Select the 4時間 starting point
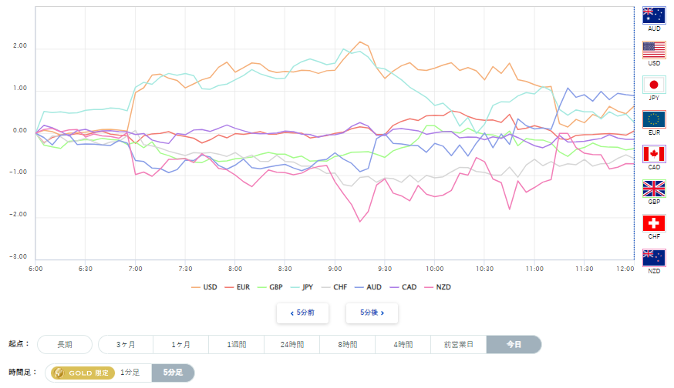This screenshot has width=674, height=388. coord(403,345)
